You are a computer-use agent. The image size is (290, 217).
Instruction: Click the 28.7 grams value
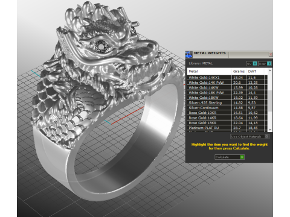(x=237, y=128)
